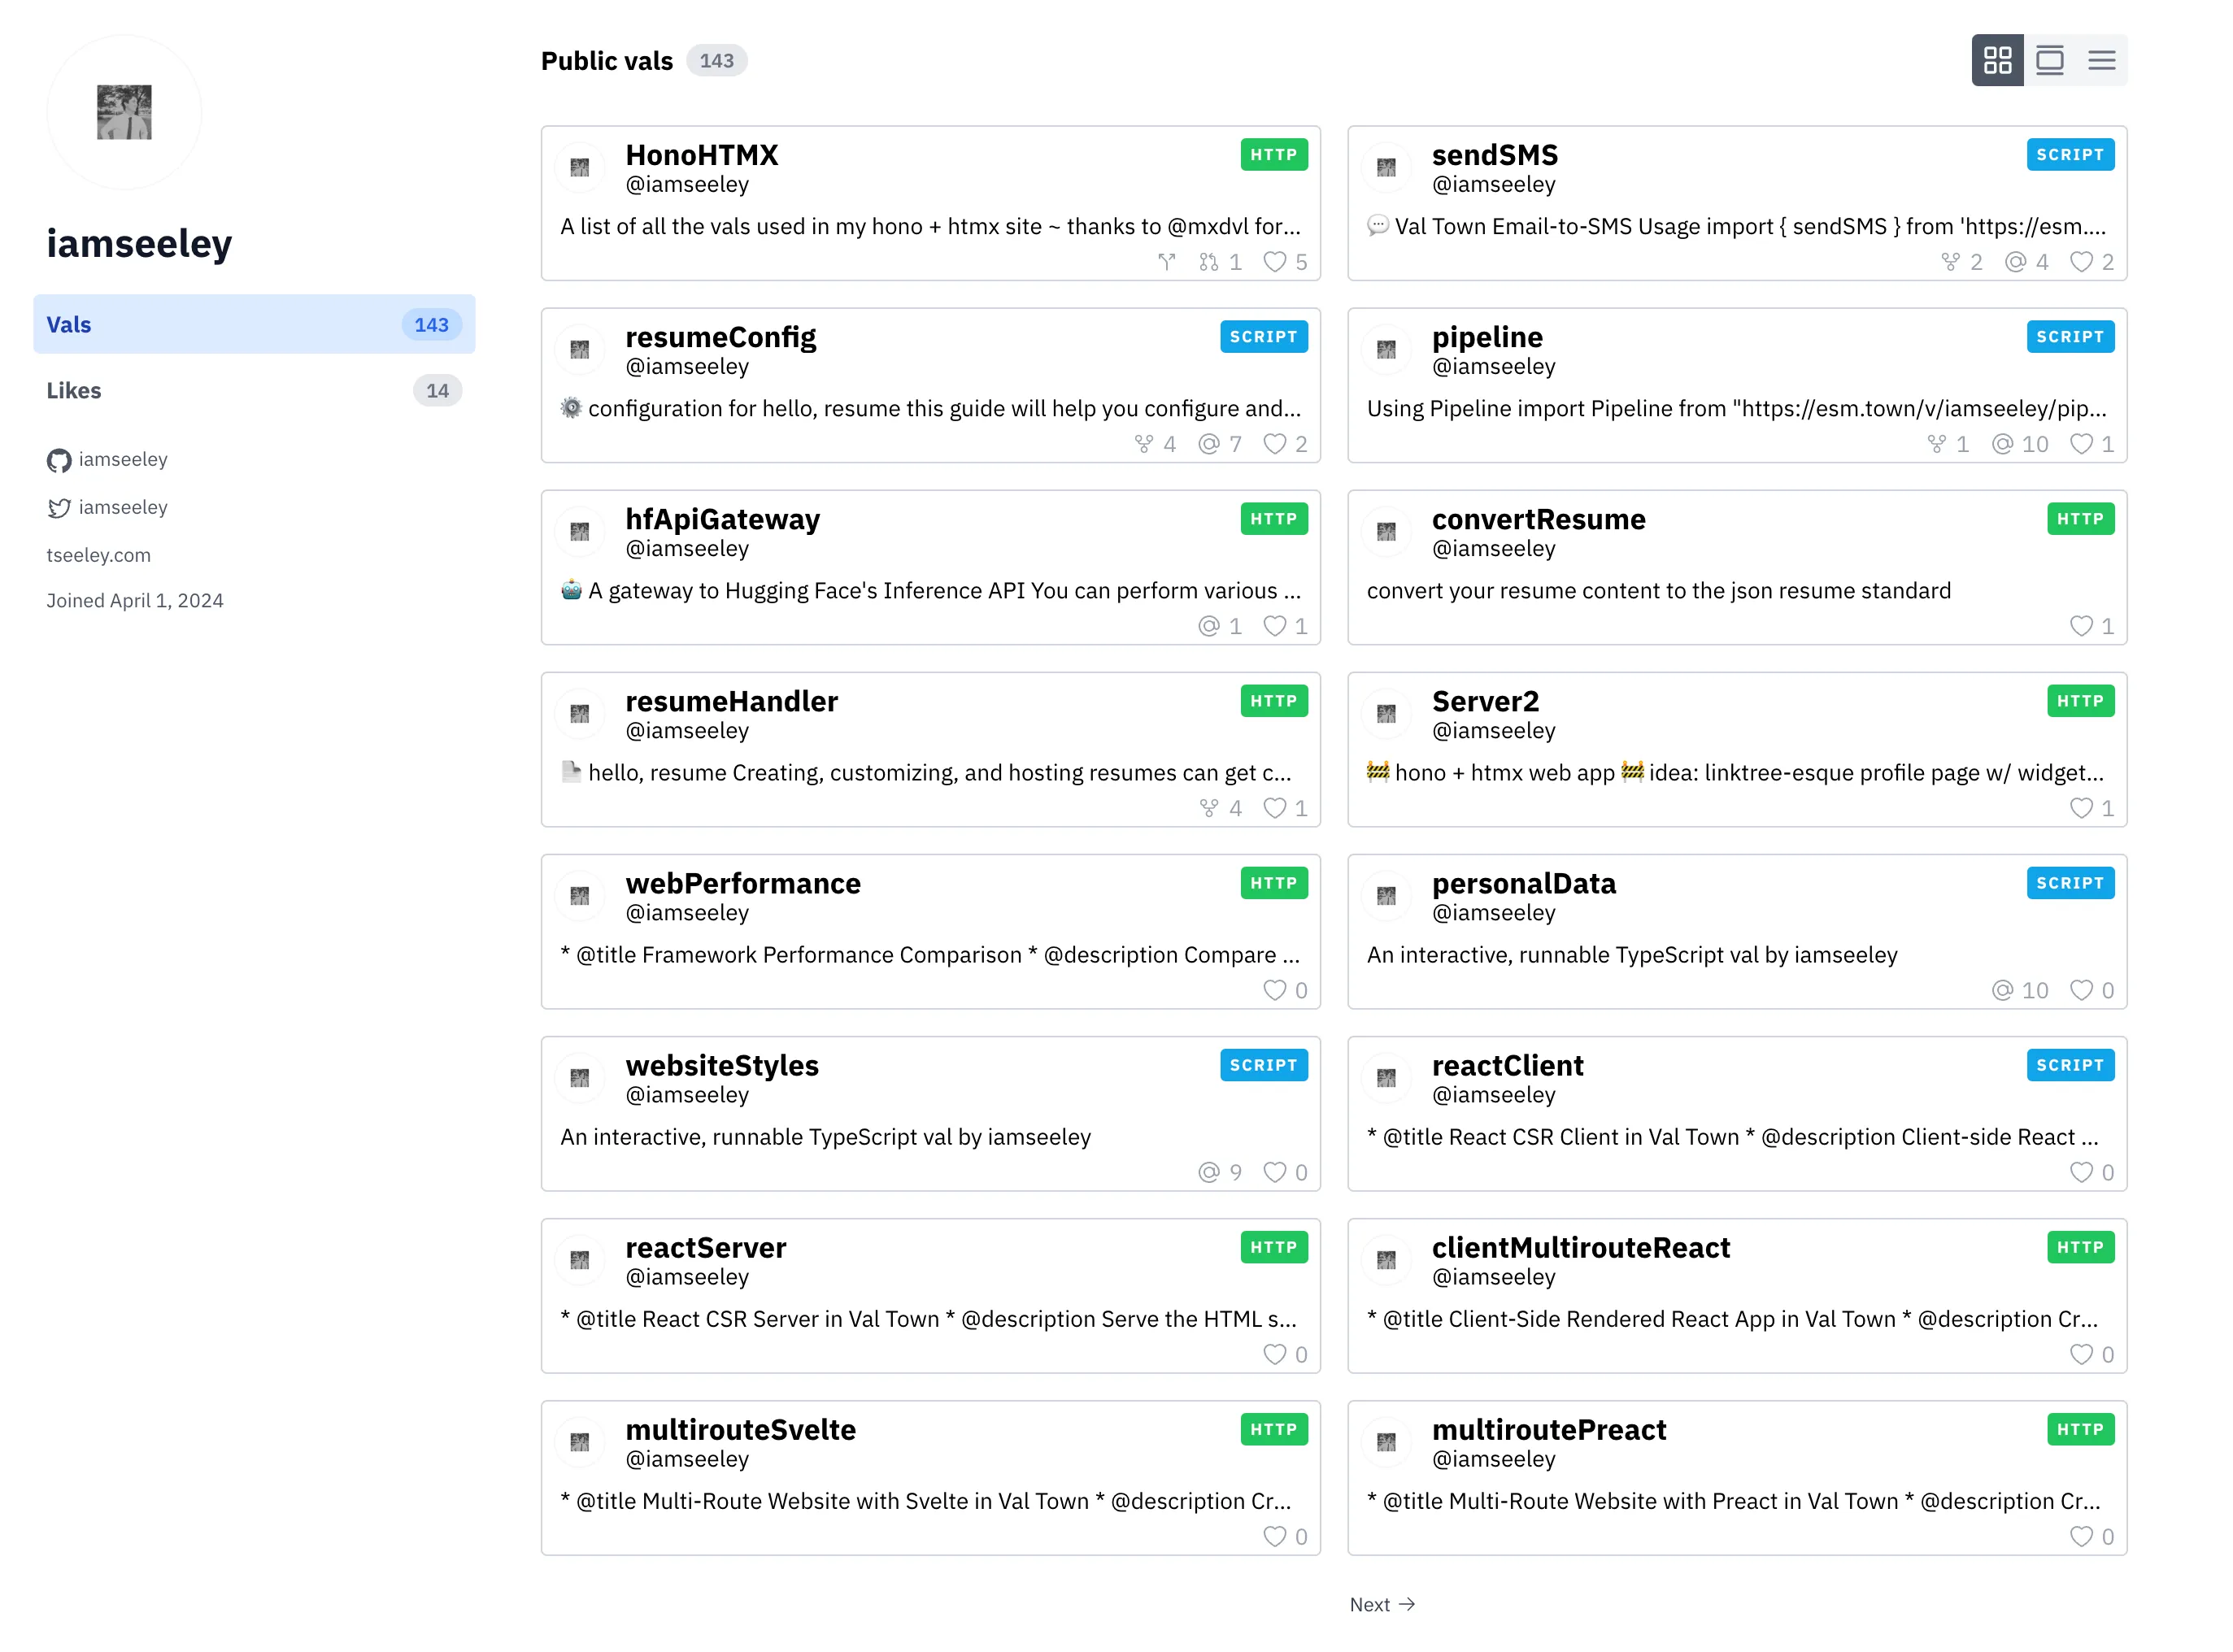The image size is (2233, 1652).
Task: Switch to gallery view layout
Action: 2050,60
